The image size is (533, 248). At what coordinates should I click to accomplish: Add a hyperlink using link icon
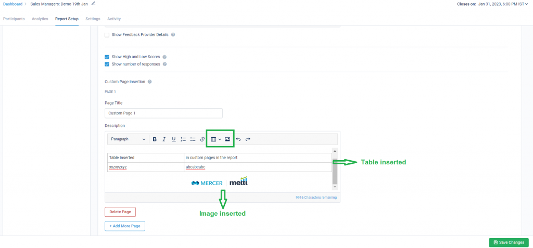click(x=202, y=139)
